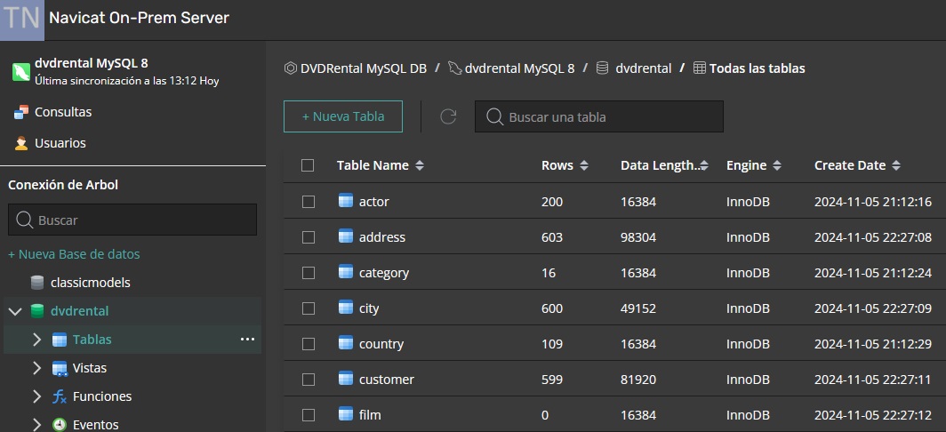Image resolution: width=946 pixels, height=432 pixels.
Task: Focus the Buscar una tabla field
Action: (599, 116)
